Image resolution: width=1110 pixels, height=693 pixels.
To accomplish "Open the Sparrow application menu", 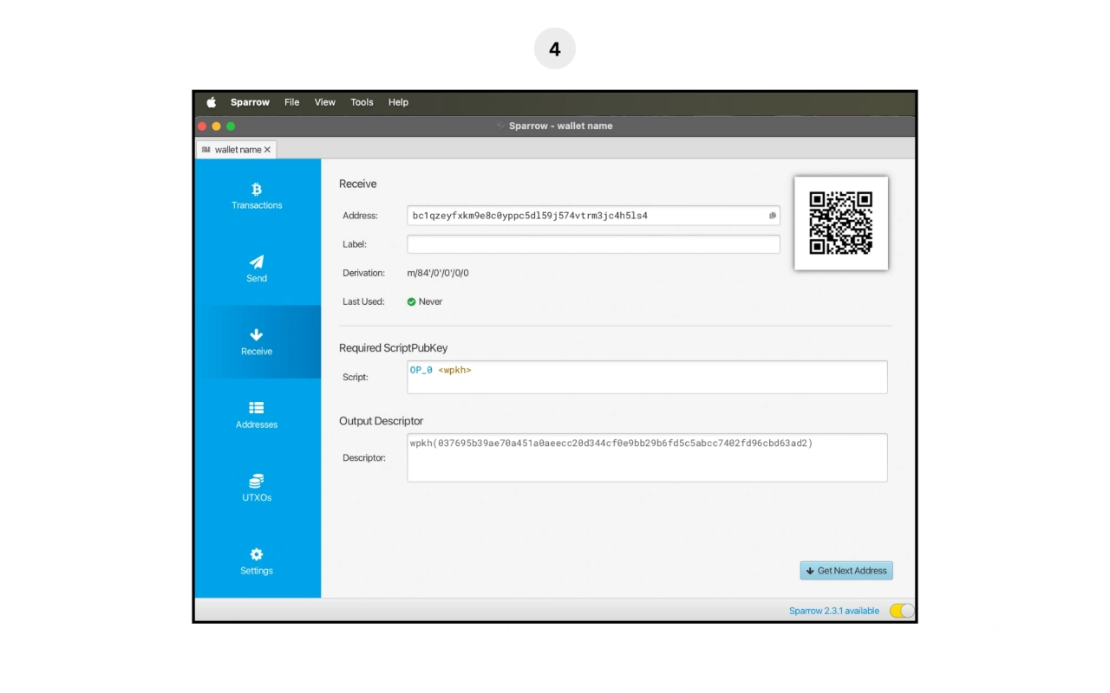I will (250, 102).
